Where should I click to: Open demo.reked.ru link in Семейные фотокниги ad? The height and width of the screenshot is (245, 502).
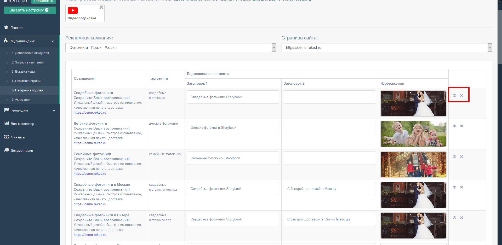click(x=90, y=174)
